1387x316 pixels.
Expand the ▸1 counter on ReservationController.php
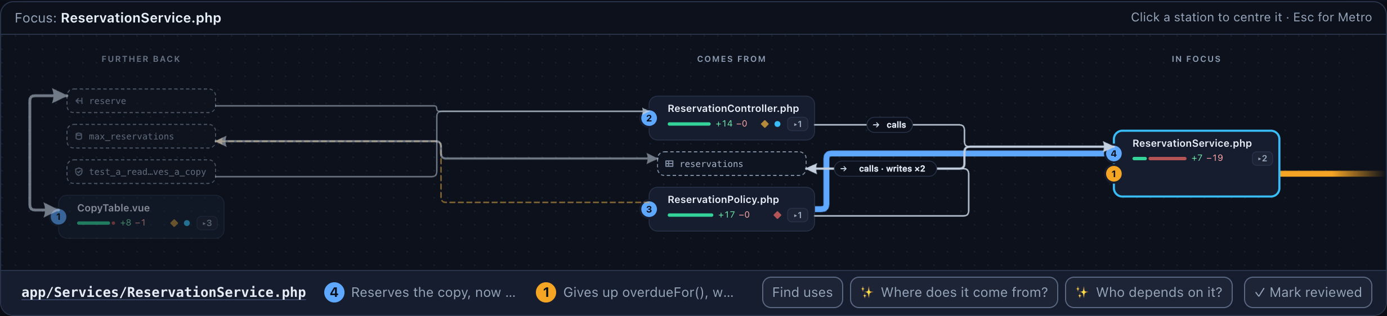click(798, 124)
